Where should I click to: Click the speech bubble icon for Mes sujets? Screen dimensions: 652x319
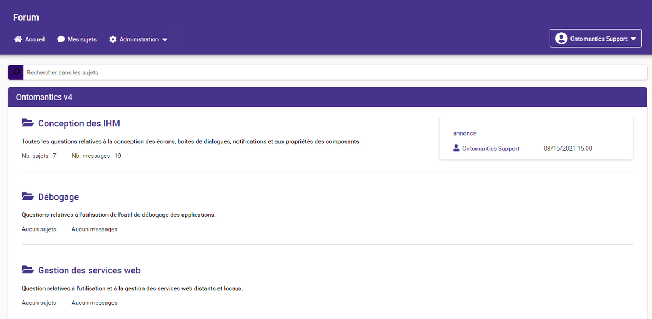tap(61, 40)
